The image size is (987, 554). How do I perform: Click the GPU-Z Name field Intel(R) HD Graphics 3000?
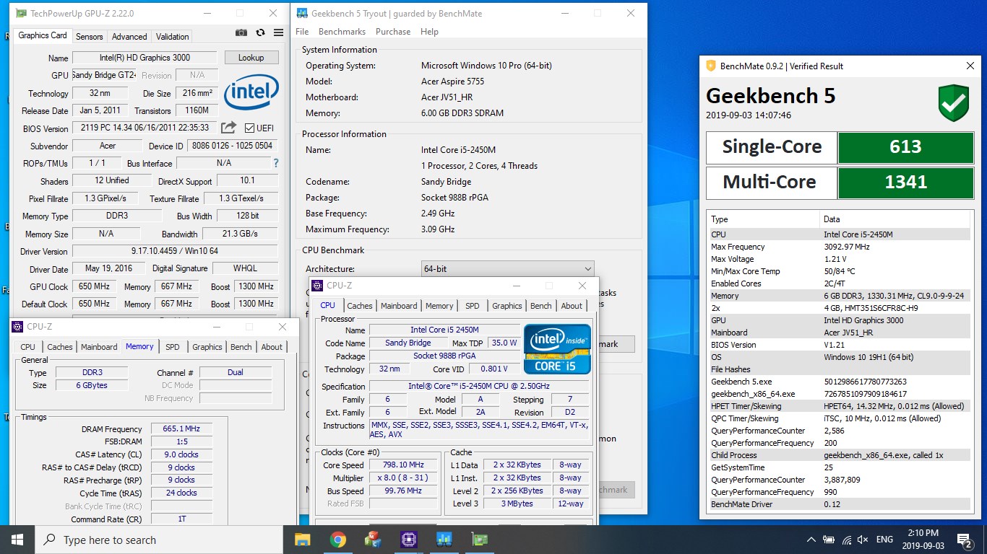(x=145, y=58)
